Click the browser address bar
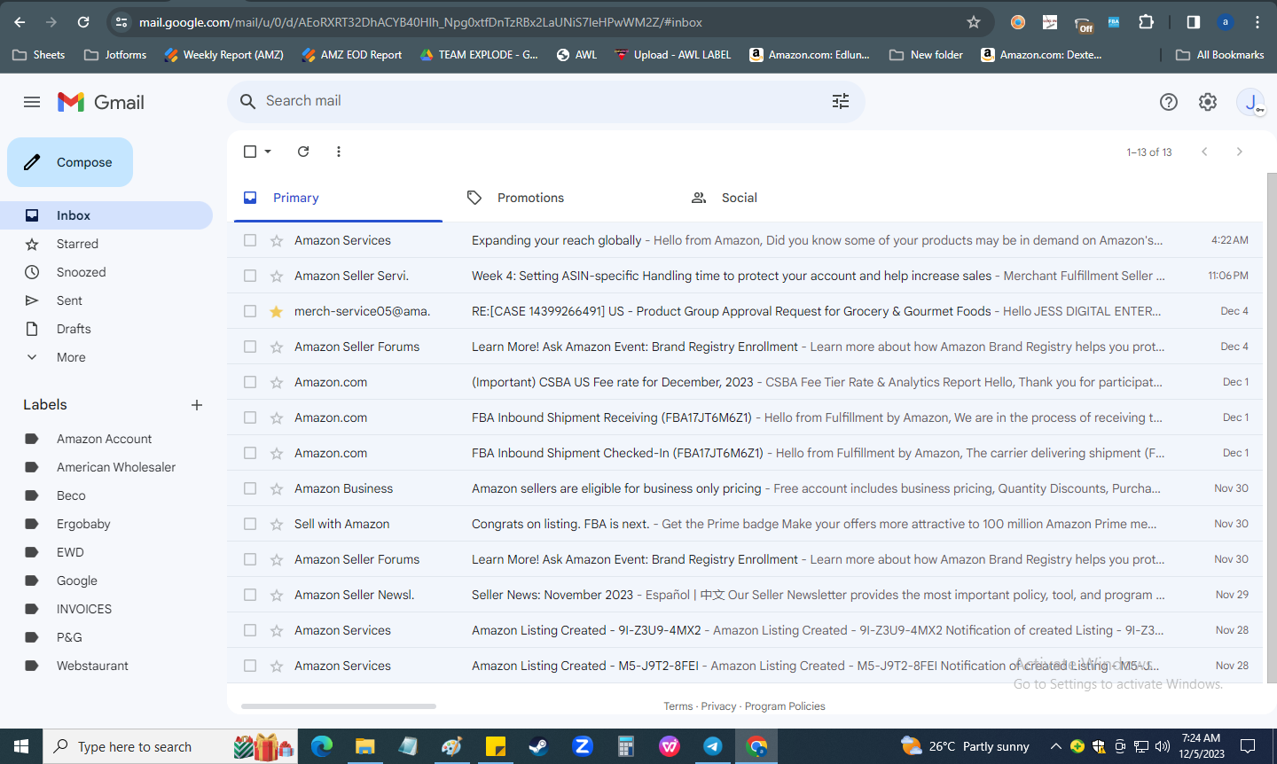Screen dimensions: 1277x764 (550, 22)
